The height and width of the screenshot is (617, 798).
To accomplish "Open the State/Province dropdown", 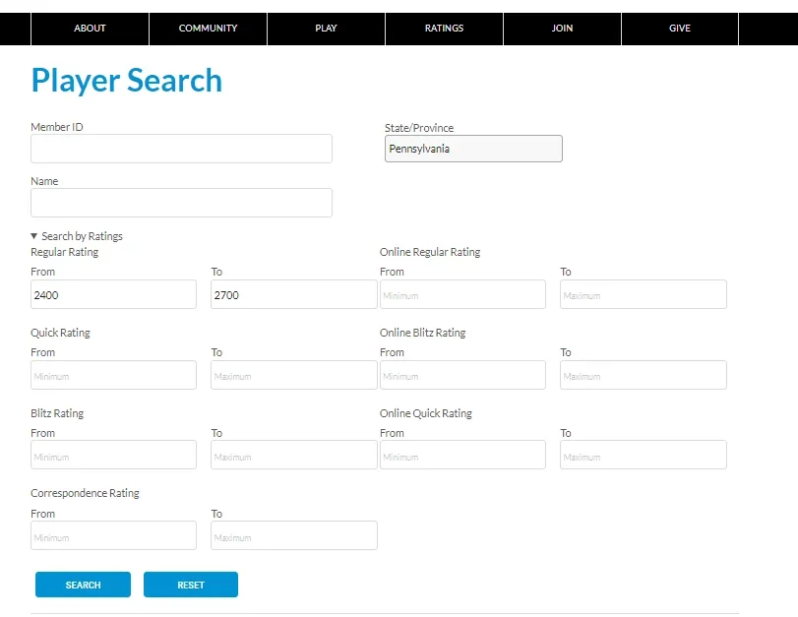I will click(473, 149).
